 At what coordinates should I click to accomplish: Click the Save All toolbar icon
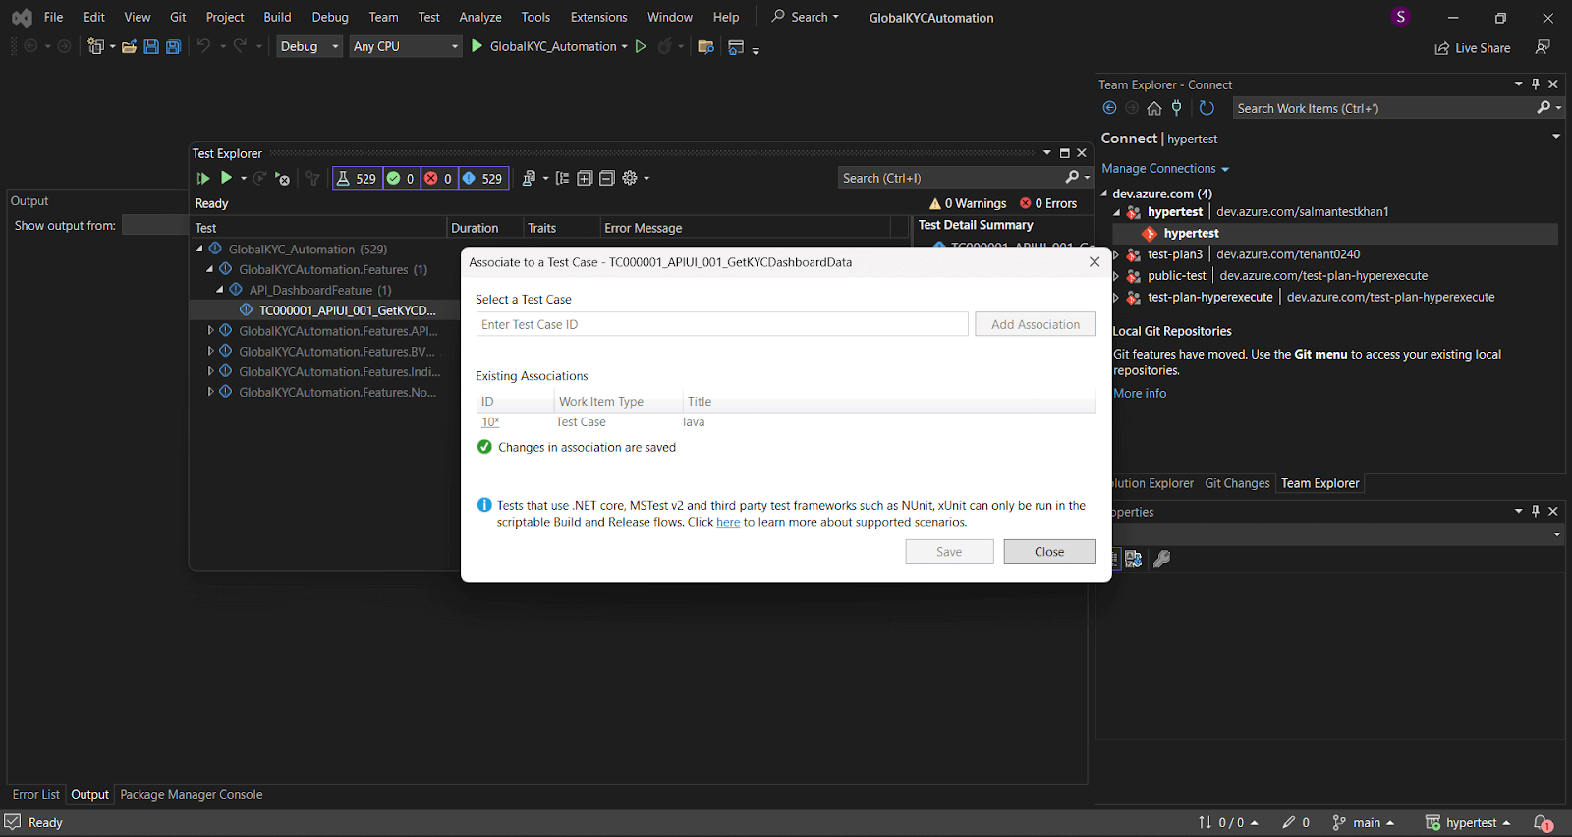point(174,46)
